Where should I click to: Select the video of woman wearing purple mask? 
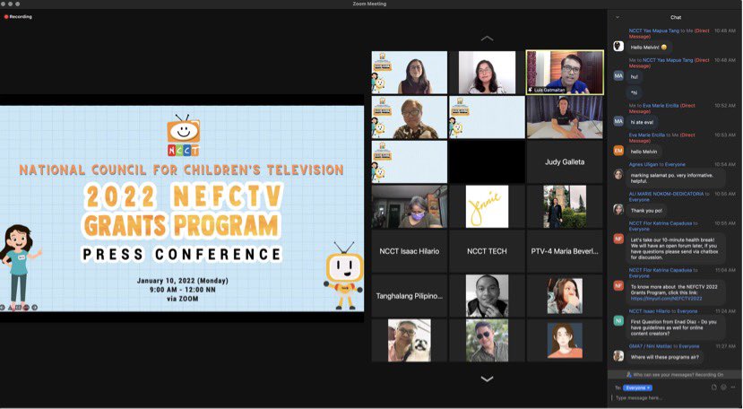409,206
